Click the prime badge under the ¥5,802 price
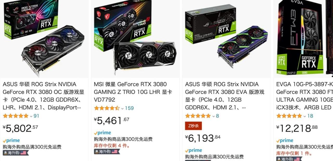The height and width of the screenshot is (161, 333). pos(11,141)
